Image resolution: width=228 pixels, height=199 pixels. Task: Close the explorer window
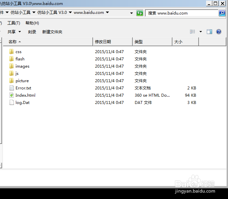point(222,3)
